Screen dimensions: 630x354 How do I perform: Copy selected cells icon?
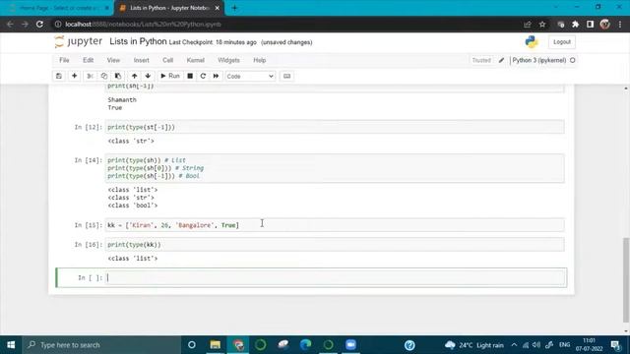click(x=104, y=76)
